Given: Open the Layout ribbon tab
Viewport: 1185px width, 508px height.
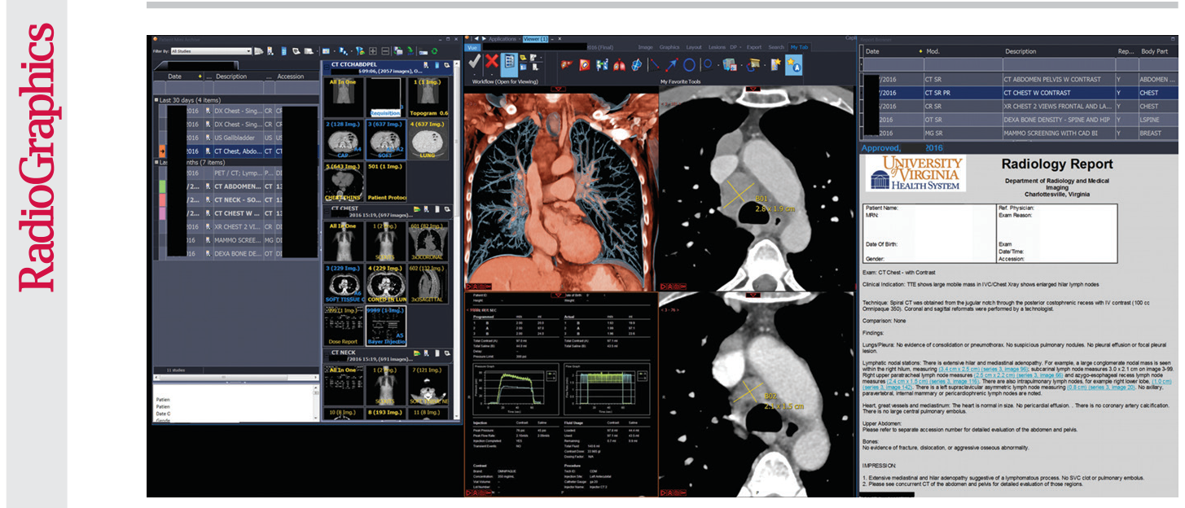Looking at the screenshot, I should tap(694, 47).
